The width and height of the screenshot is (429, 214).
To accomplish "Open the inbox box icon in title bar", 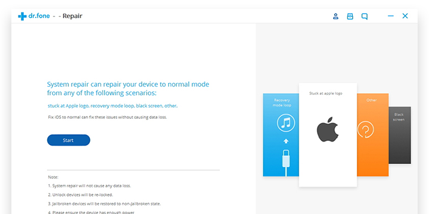I will [x=350, y=17].
